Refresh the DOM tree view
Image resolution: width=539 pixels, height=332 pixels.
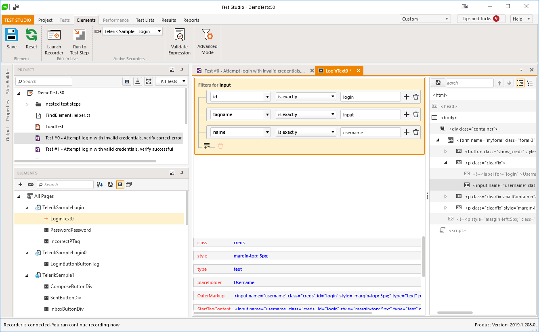[x=438, y=83]
